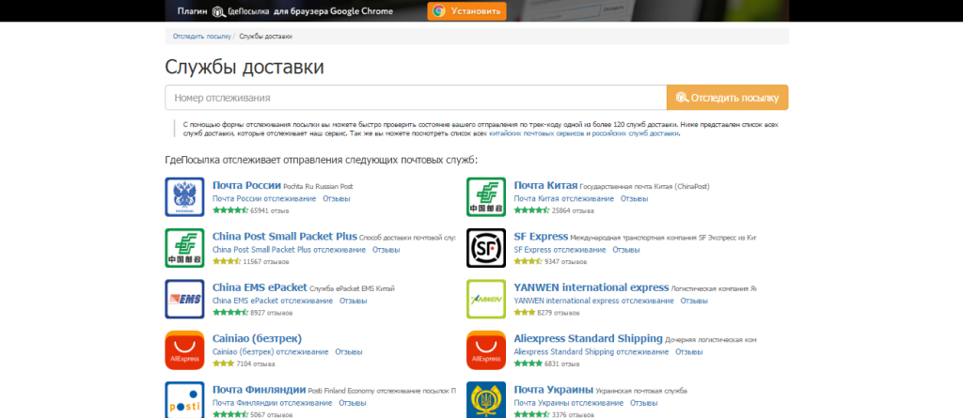Open the Почта России отслеживание link
The image size is (963, 418).
pos(264,199)
